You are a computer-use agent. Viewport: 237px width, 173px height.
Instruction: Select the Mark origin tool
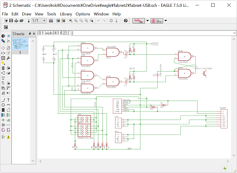(8, 41)
